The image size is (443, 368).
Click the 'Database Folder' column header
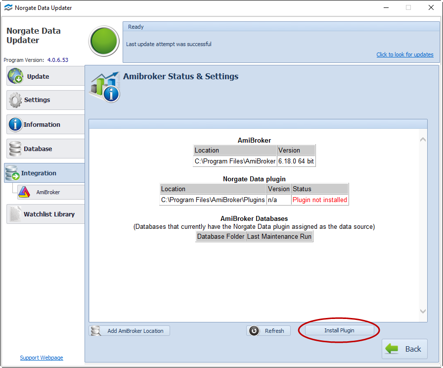[221, 236]
